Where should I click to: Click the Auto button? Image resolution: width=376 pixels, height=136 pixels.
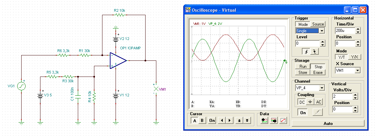coord(328,123)
